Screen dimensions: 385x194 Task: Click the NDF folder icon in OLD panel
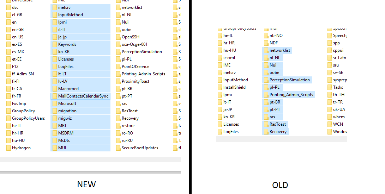coord(266,43)
